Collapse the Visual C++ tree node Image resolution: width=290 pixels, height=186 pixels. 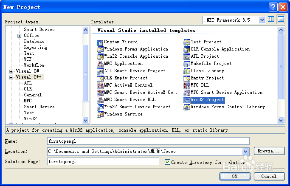pyautogui.click(x=11, y=77)
